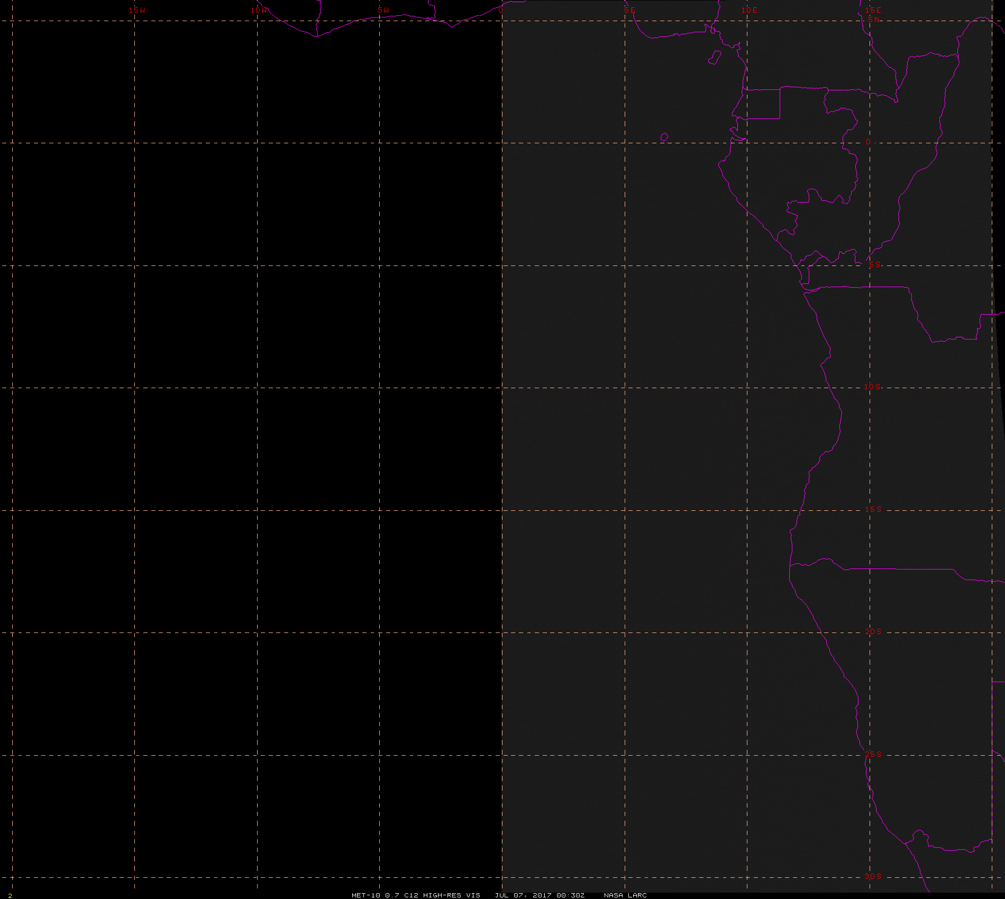Select the 5N latitude label
1005x899 pixels.
coord(874,20)
